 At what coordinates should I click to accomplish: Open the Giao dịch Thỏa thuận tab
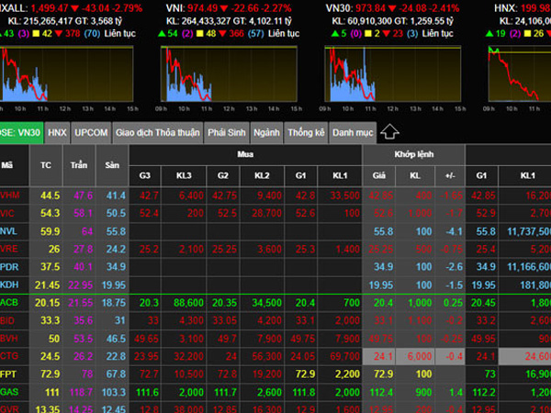click(x=157, y=132)
